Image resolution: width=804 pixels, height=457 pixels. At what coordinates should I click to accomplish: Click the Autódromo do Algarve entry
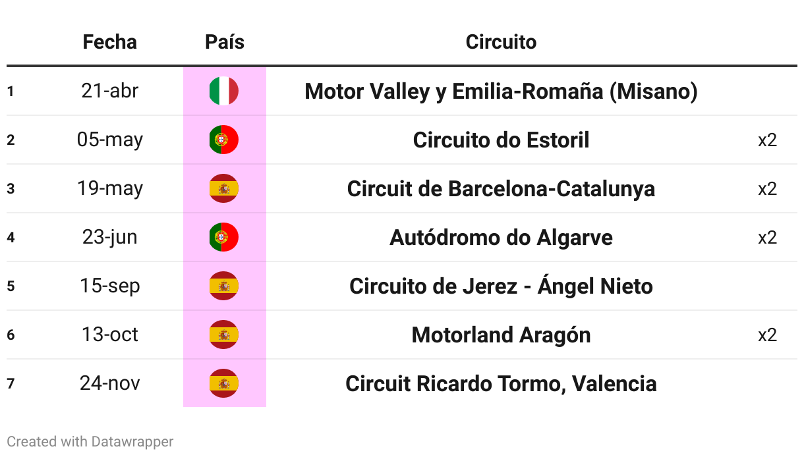[x=501, y=237]
